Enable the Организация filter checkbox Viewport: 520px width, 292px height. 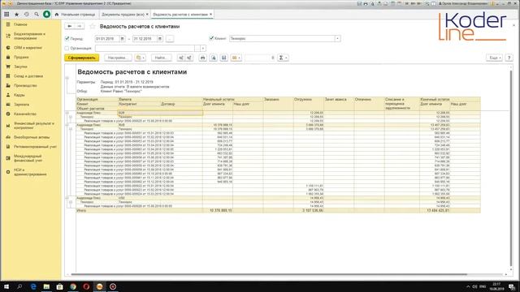coord(67,49)
